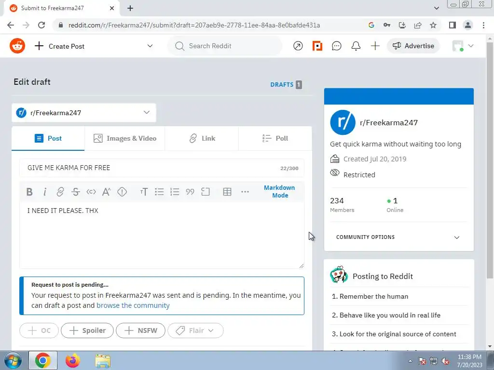Screen dimensions: 494x370
Task: Open Chrome side panel icon
Action: click(x=453, y=25)
